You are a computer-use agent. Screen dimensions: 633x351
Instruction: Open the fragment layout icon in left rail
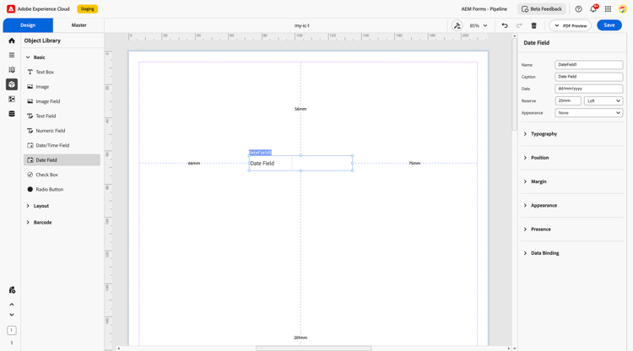coord(12,100)
